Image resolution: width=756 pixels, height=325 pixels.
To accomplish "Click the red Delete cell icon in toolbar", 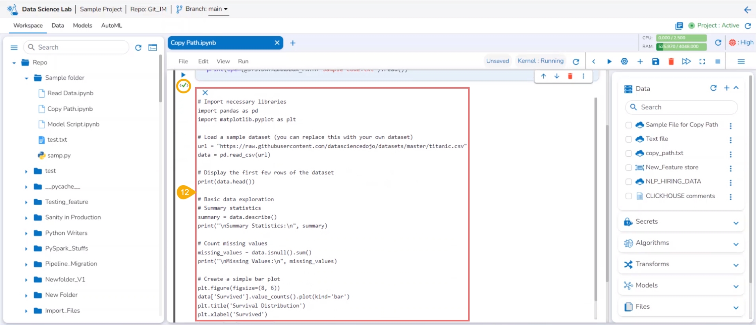I will tap(671, 61).
